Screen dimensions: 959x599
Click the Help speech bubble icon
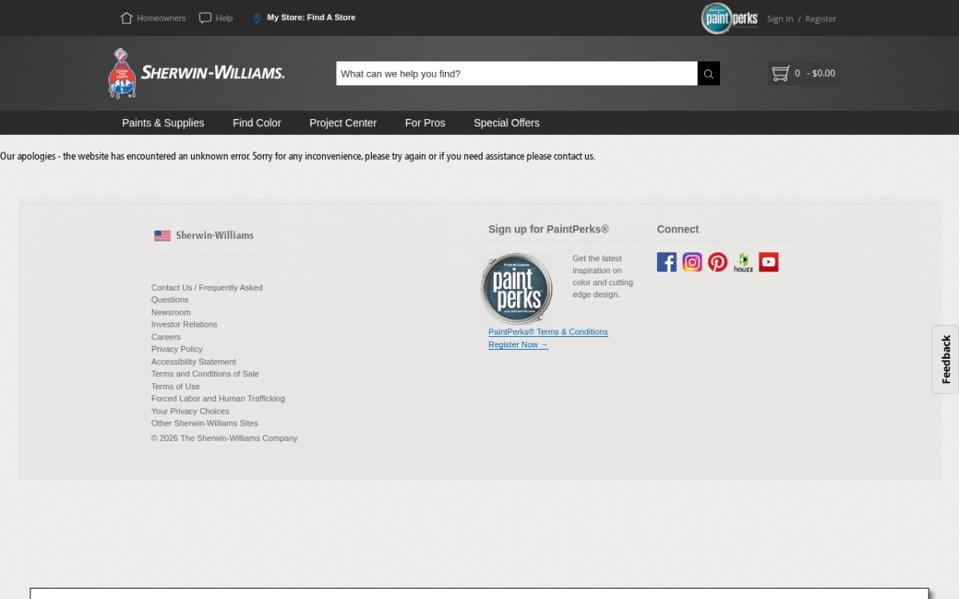pos(205,18)
